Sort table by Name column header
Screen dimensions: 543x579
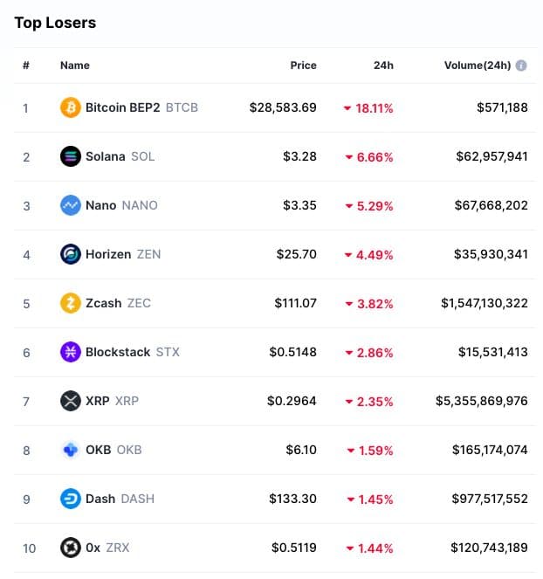pos(75,65)
